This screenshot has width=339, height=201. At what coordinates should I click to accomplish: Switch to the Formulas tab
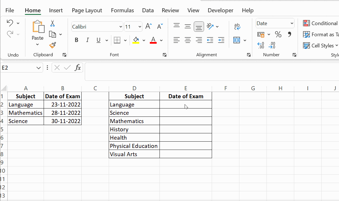(x=122, y=11)
